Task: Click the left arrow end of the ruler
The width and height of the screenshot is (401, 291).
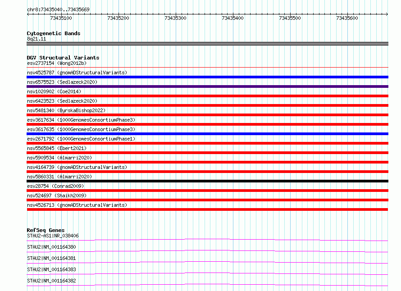Action: point(28,14)
